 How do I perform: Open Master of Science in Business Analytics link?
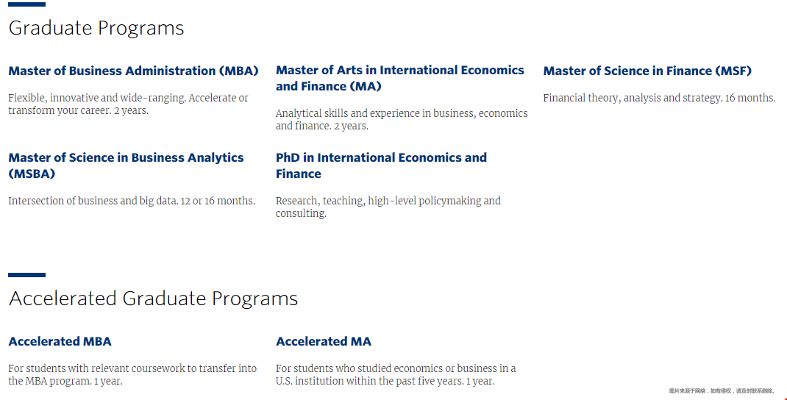pyautogui.click(x=126, y=165)
